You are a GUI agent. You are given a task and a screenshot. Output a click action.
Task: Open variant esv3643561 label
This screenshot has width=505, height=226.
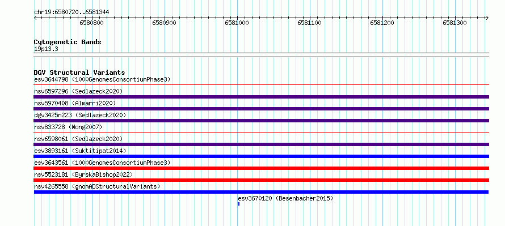click(102, 163)
